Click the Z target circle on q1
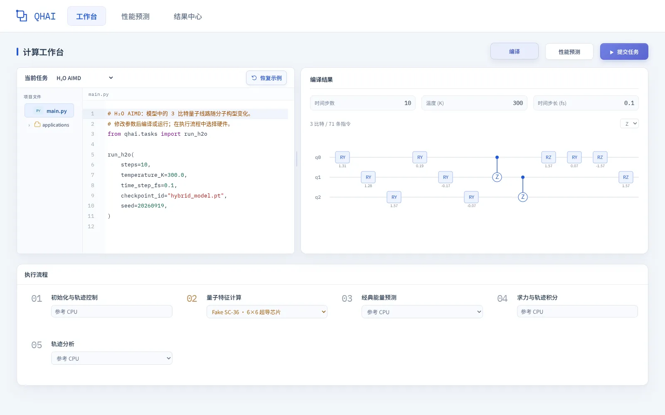This screenshot has height=415, width=665. (x=497, y=177)
